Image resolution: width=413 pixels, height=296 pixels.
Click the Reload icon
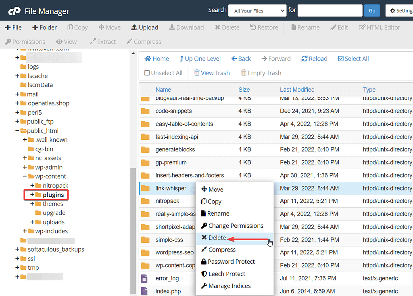(314, 59)
